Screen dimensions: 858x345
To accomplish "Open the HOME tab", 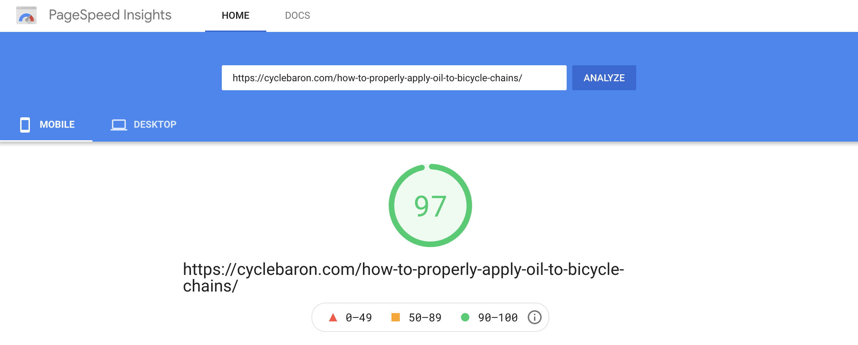I will 235,16.
